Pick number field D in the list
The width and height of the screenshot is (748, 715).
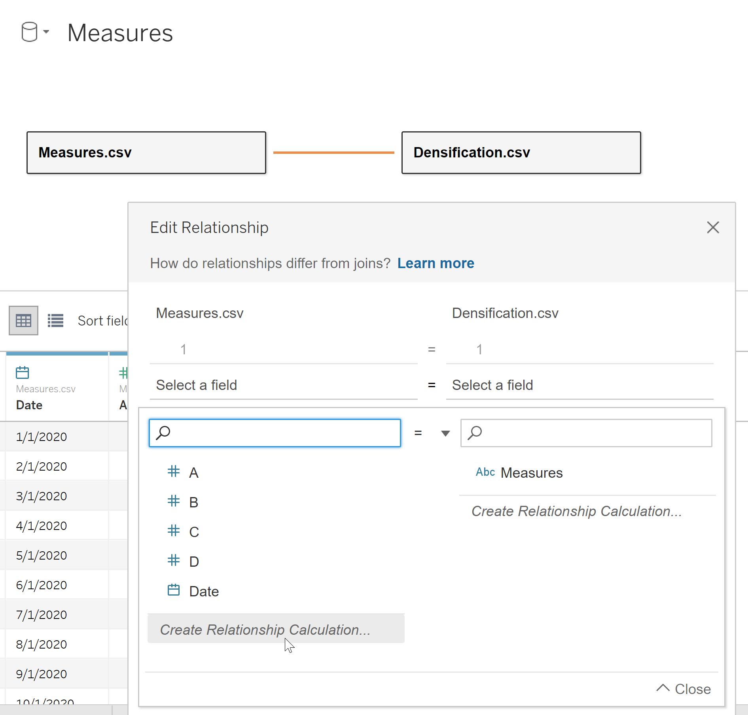[x=193, y=562]
